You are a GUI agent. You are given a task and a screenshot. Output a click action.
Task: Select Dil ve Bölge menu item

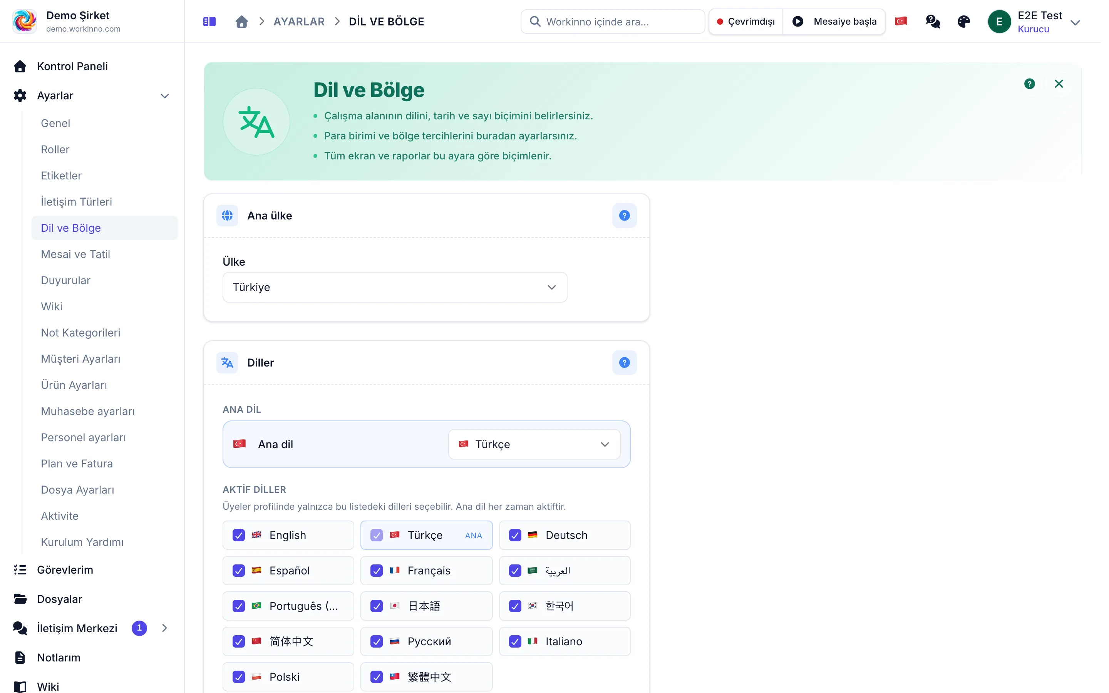[x=104, y=228]
